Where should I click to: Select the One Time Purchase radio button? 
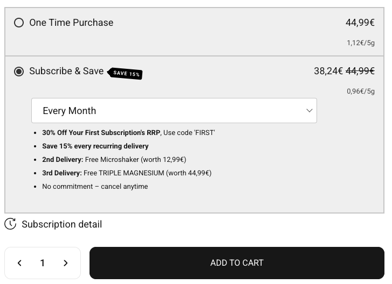tap(19, 23)
